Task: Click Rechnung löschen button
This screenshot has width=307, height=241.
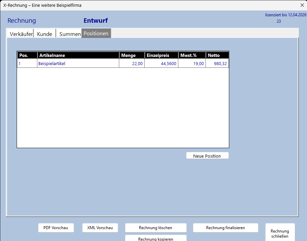Action: (x=156, y=228)
